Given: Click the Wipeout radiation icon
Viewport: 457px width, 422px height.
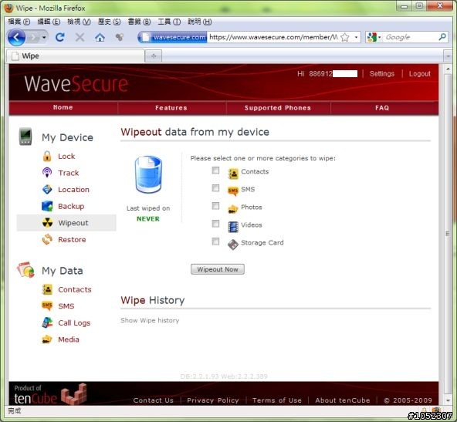Looking at the screenshot, I should pos(47,223).
